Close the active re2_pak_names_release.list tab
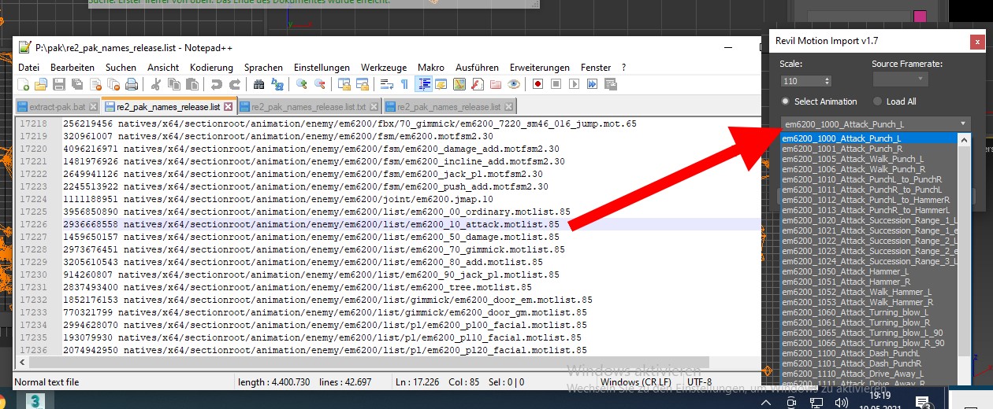 tap(228, 107)
